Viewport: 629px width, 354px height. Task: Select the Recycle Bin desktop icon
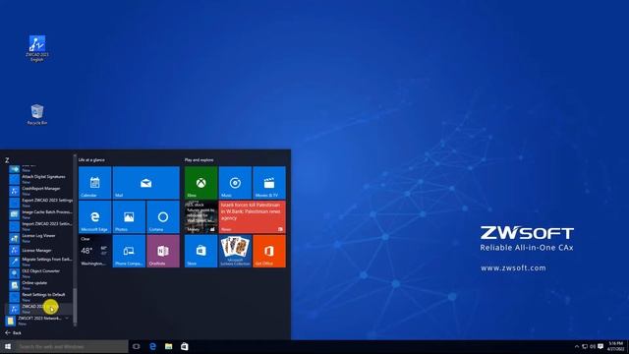(37, 115)
